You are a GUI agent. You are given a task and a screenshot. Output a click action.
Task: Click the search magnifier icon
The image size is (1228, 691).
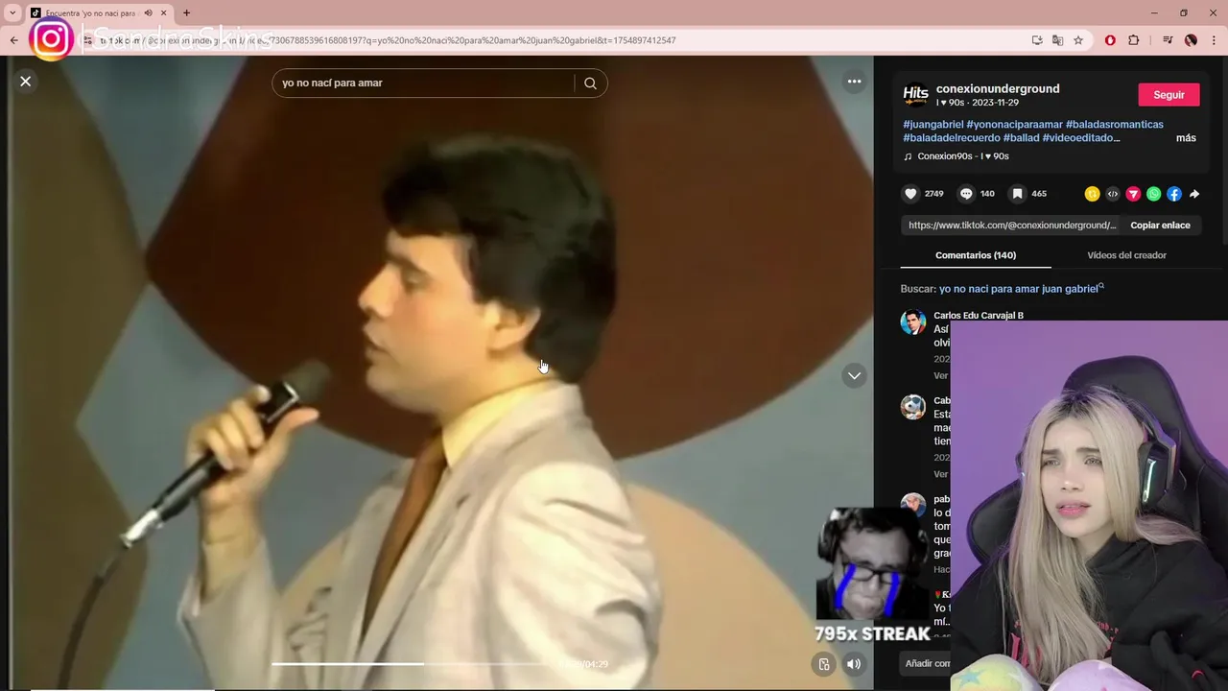(590, 83)
